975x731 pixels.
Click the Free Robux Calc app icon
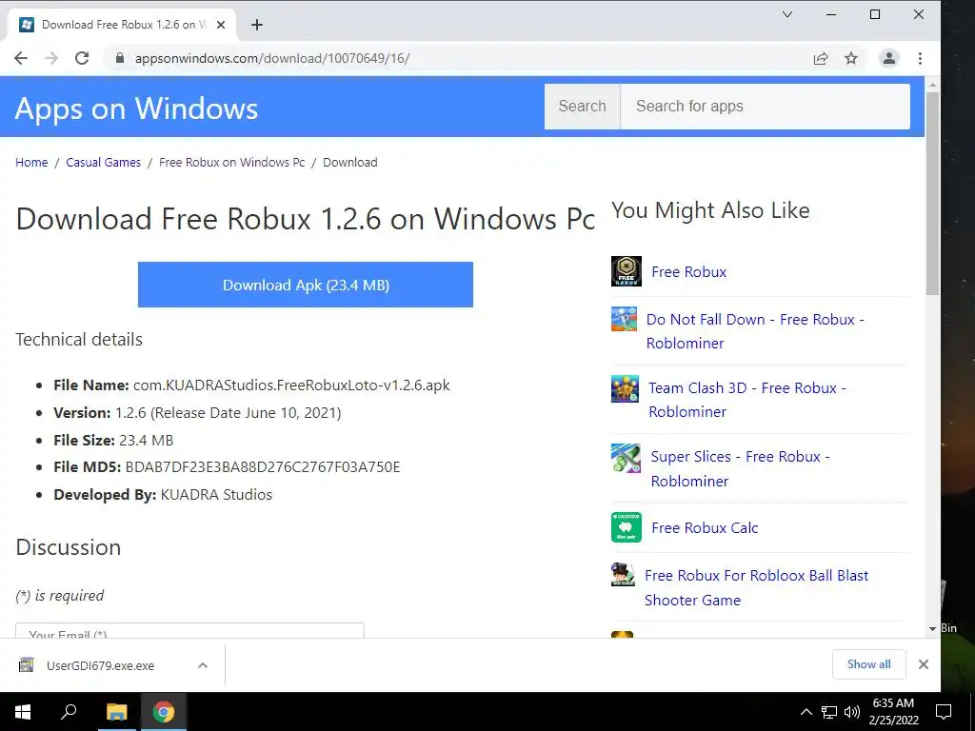coord(627,527)
